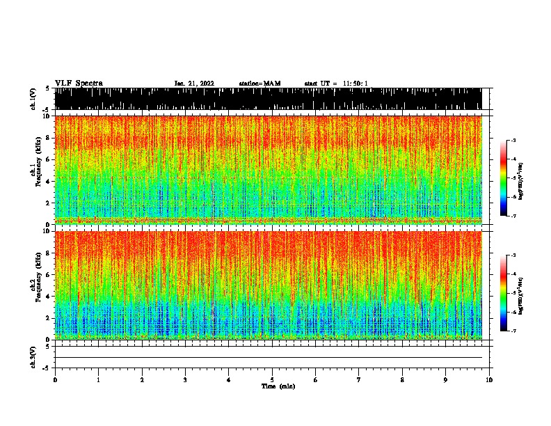Image resolution: width=551 pixels, height=426 pixels.
Task: Click the "-3" label on ch.2 color bar
Action: click(513, 255)
